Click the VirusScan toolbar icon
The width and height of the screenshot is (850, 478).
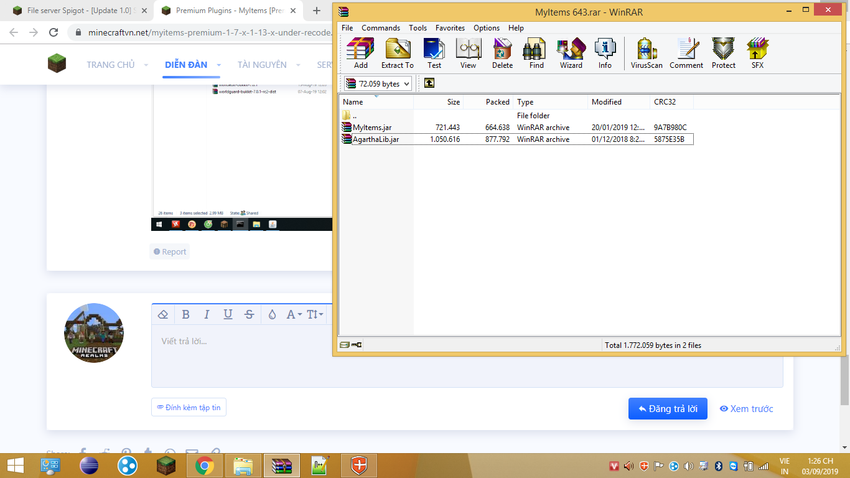[x=646, y=53]
